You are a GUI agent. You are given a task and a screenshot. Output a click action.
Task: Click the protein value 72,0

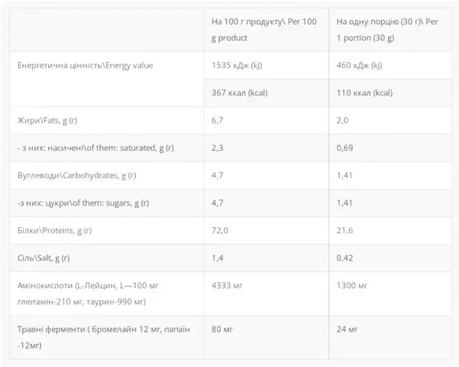[x=219, y=230]
